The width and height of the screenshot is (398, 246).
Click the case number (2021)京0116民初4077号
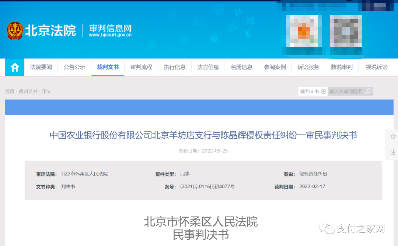click(x=207, y=187)
